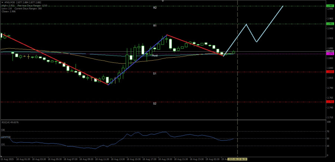This screenshot has width=335, height=162.
Task: Click the RSI scale value 30
Action: tap(328, 146)
